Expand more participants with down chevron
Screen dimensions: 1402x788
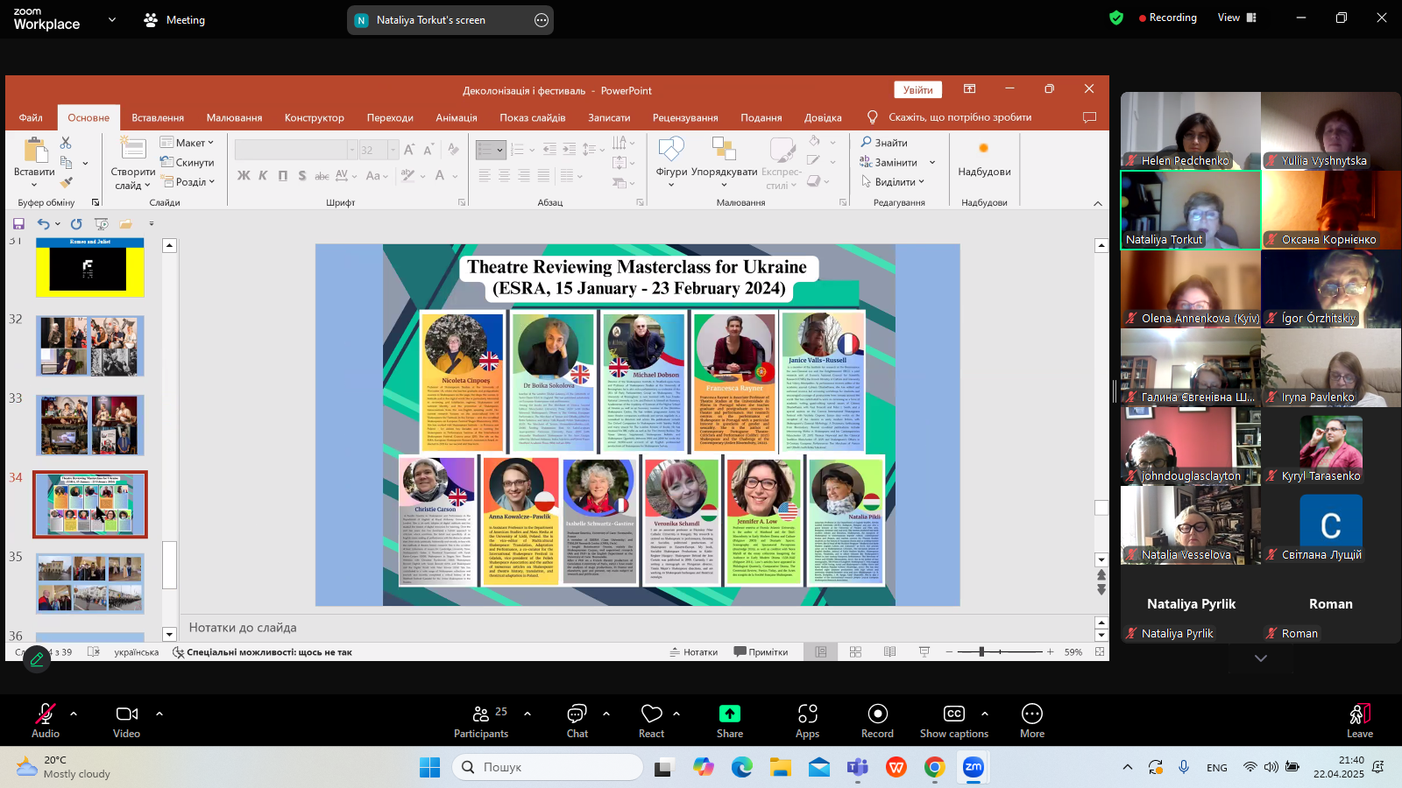pos(1260,658)
